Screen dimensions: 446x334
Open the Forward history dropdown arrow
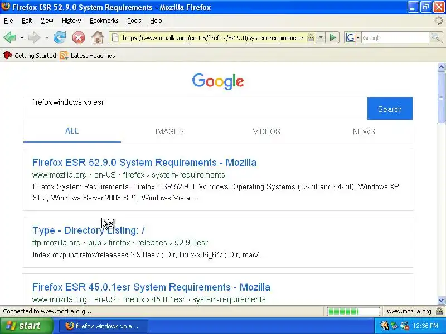click(x=47, y=37)
